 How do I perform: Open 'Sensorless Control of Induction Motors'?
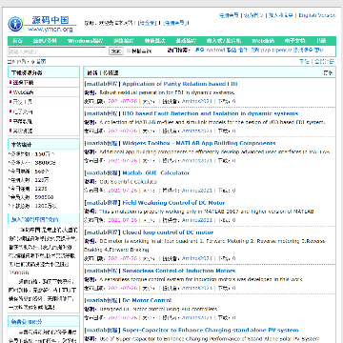(179, 271)
